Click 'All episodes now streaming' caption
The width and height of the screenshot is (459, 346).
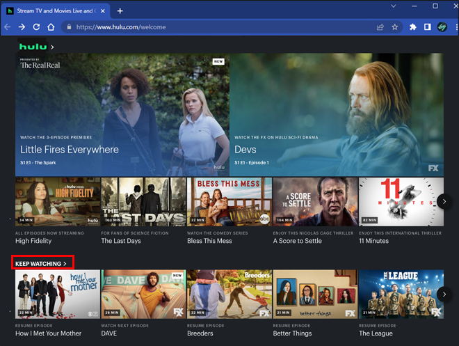pos(49,233)
